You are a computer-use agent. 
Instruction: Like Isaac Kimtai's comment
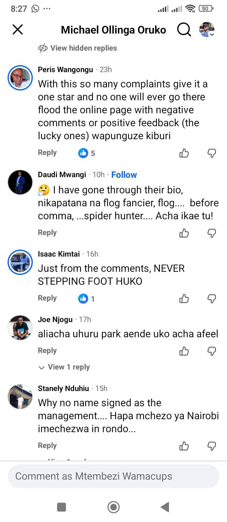click(184, 299)
